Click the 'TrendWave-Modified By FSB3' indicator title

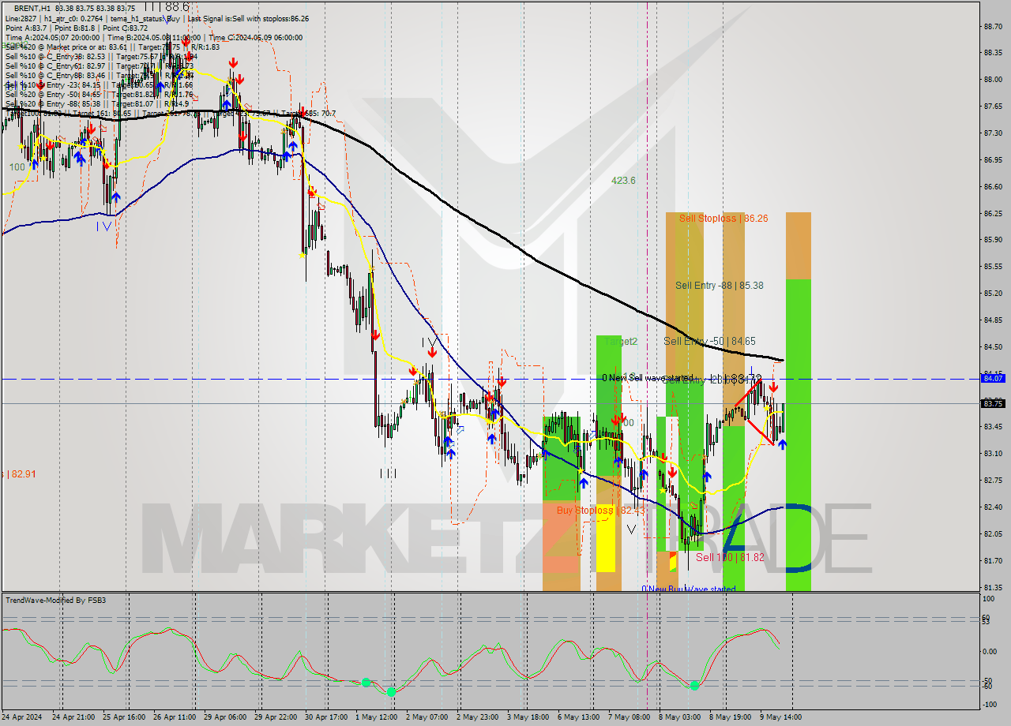point(56,601)
